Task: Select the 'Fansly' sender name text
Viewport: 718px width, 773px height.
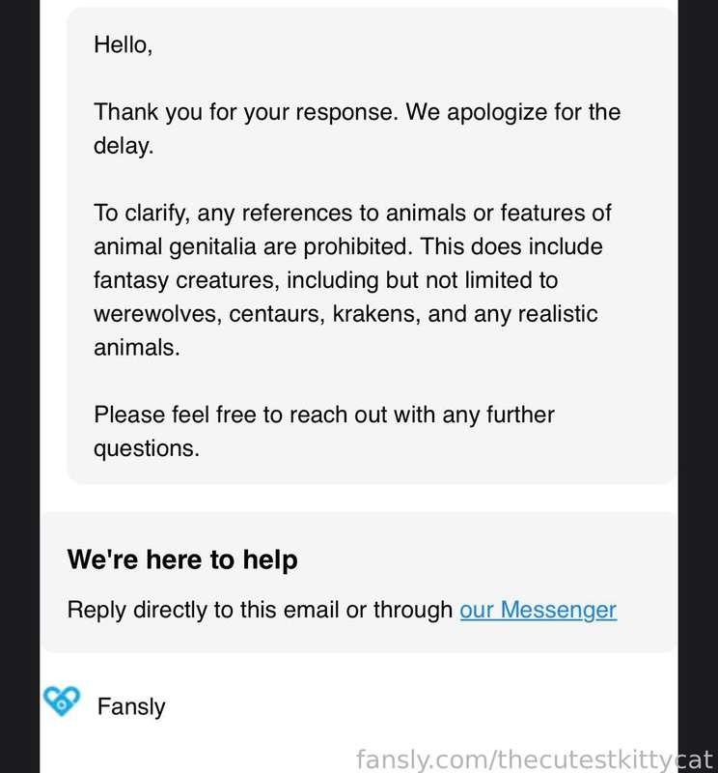Action: (131, 706)
